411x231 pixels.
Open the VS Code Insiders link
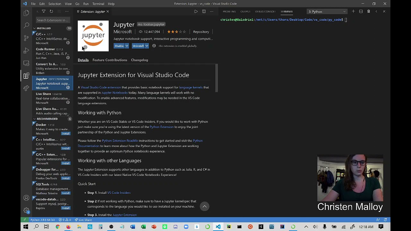[x=119, y=193]
